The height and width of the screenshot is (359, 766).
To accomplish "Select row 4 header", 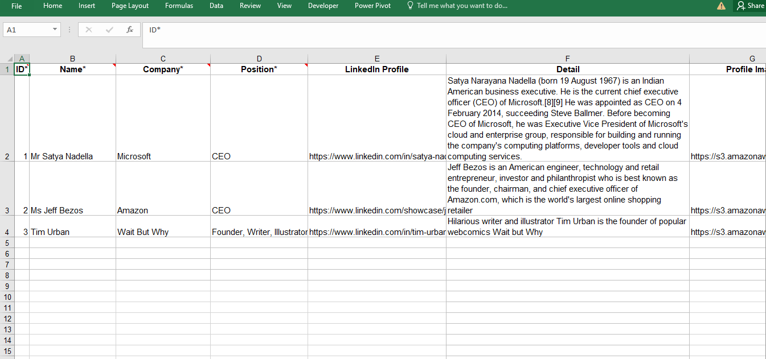I will click(x=7, y=226).
